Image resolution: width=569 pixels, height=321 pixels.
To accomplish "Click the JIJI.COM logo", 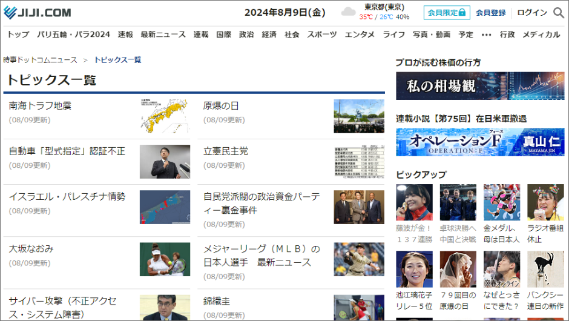I will pyautogui.click(x=38, y=12).
